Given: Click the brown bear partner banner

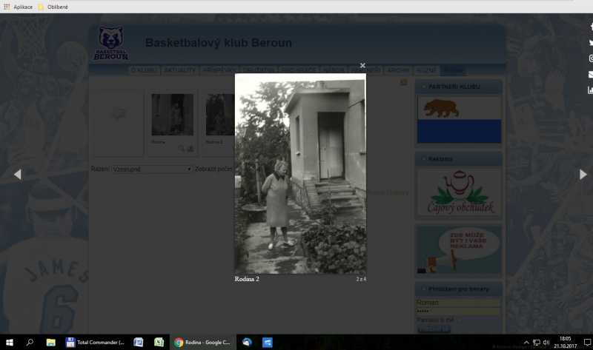Looking at the screenshot, I should pyautogui.click(x=459, y=120).
